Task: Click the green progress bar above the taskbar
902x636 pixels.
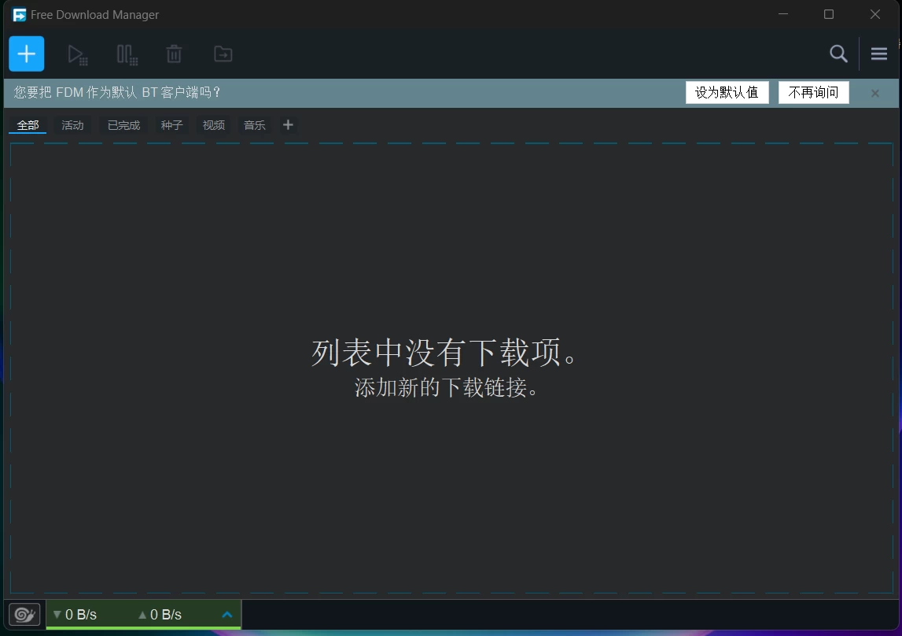Action: [142, 627]
